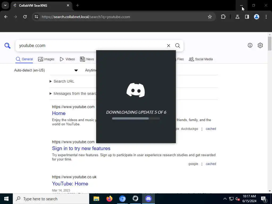This screenshot has height=204, width=272.
Task: Open the YouTube: Home result link
Action: 70,184
